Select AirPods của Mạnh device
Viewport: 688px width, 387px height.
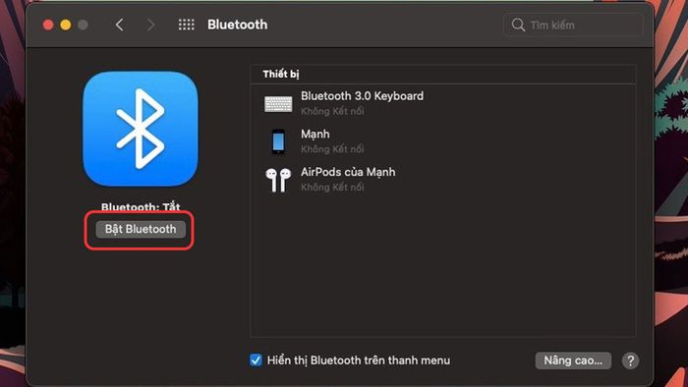pyautogui.click(x=443, y=179)
